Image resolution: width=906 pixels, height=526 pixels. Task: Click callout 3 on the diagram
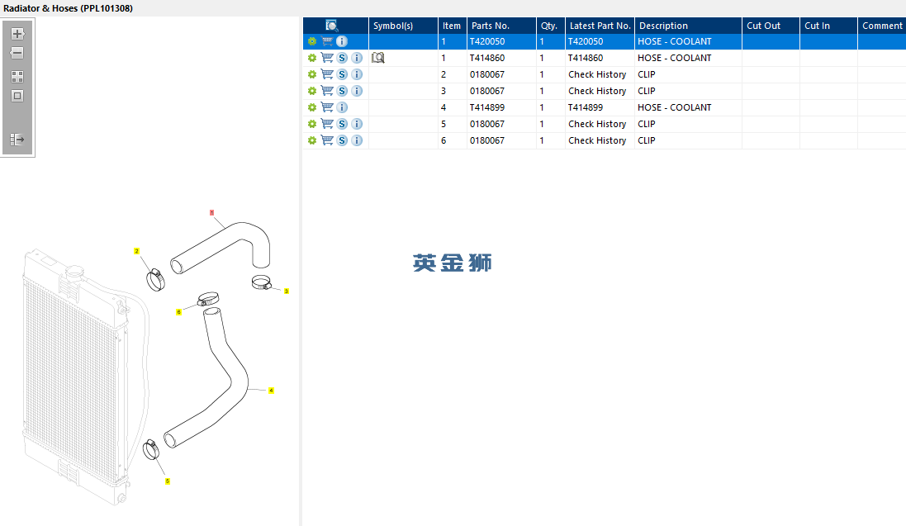click(x=286, y=291)
